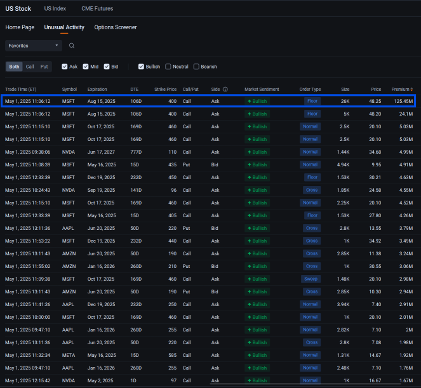The height and width of the screenshot is (388, 421).
Task: Click the 24.1M premium value
Action: tap(406, 114)
